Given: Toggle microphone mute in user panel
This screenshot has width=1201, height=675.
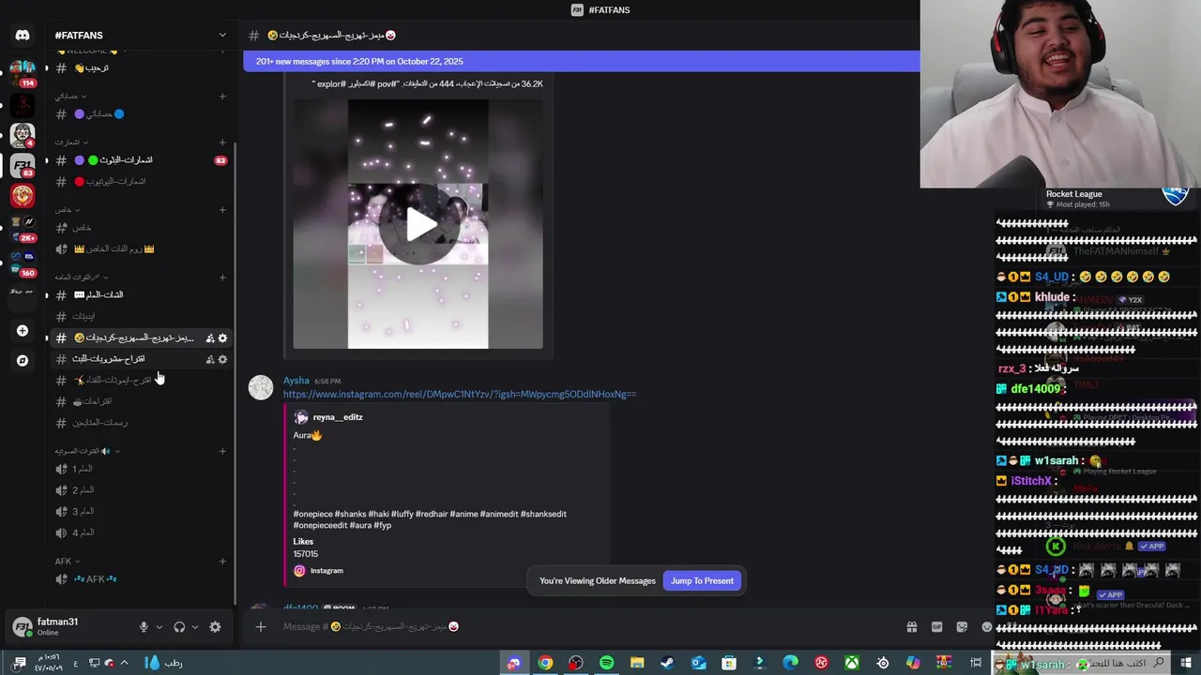Looking at the screenshot, I should tap(144, 627).
